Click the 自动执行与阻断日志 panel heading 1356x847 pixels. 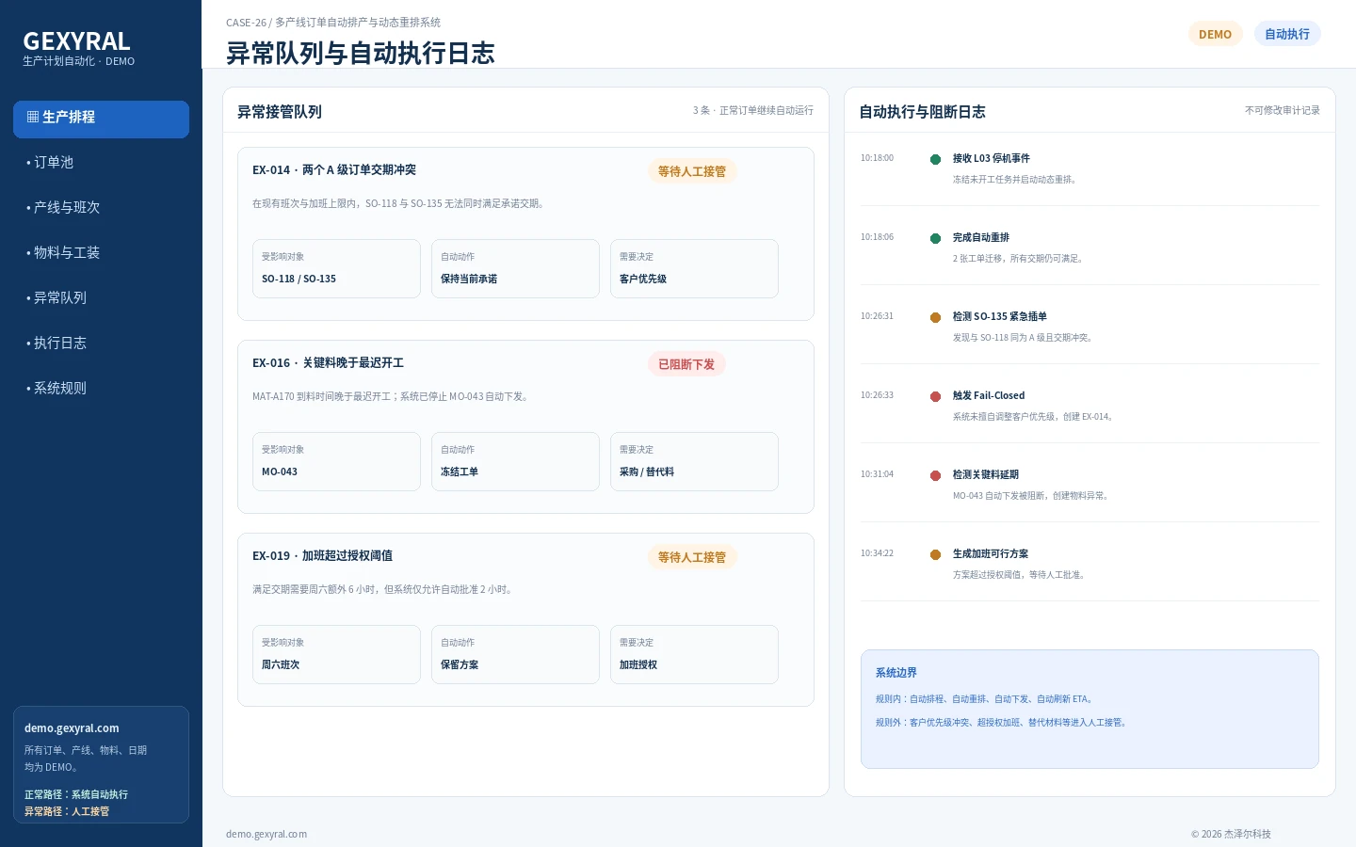point(922,112)
